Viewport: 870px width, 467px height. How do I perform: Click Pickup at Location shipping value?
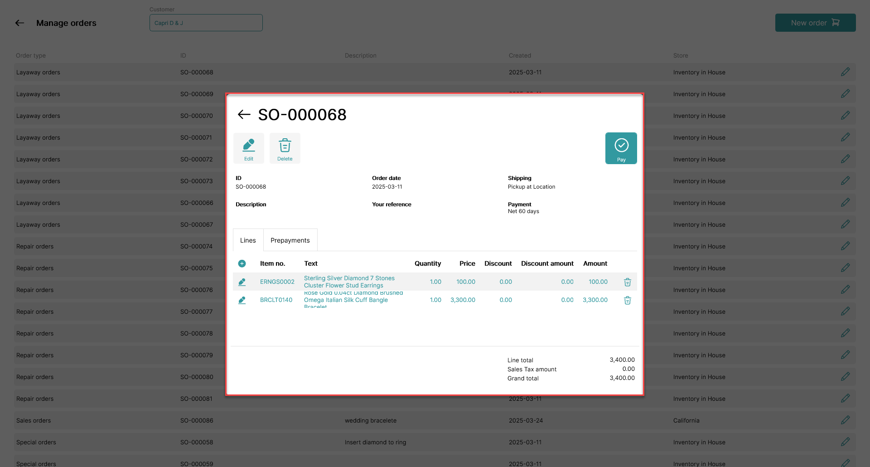coord(532,187)
